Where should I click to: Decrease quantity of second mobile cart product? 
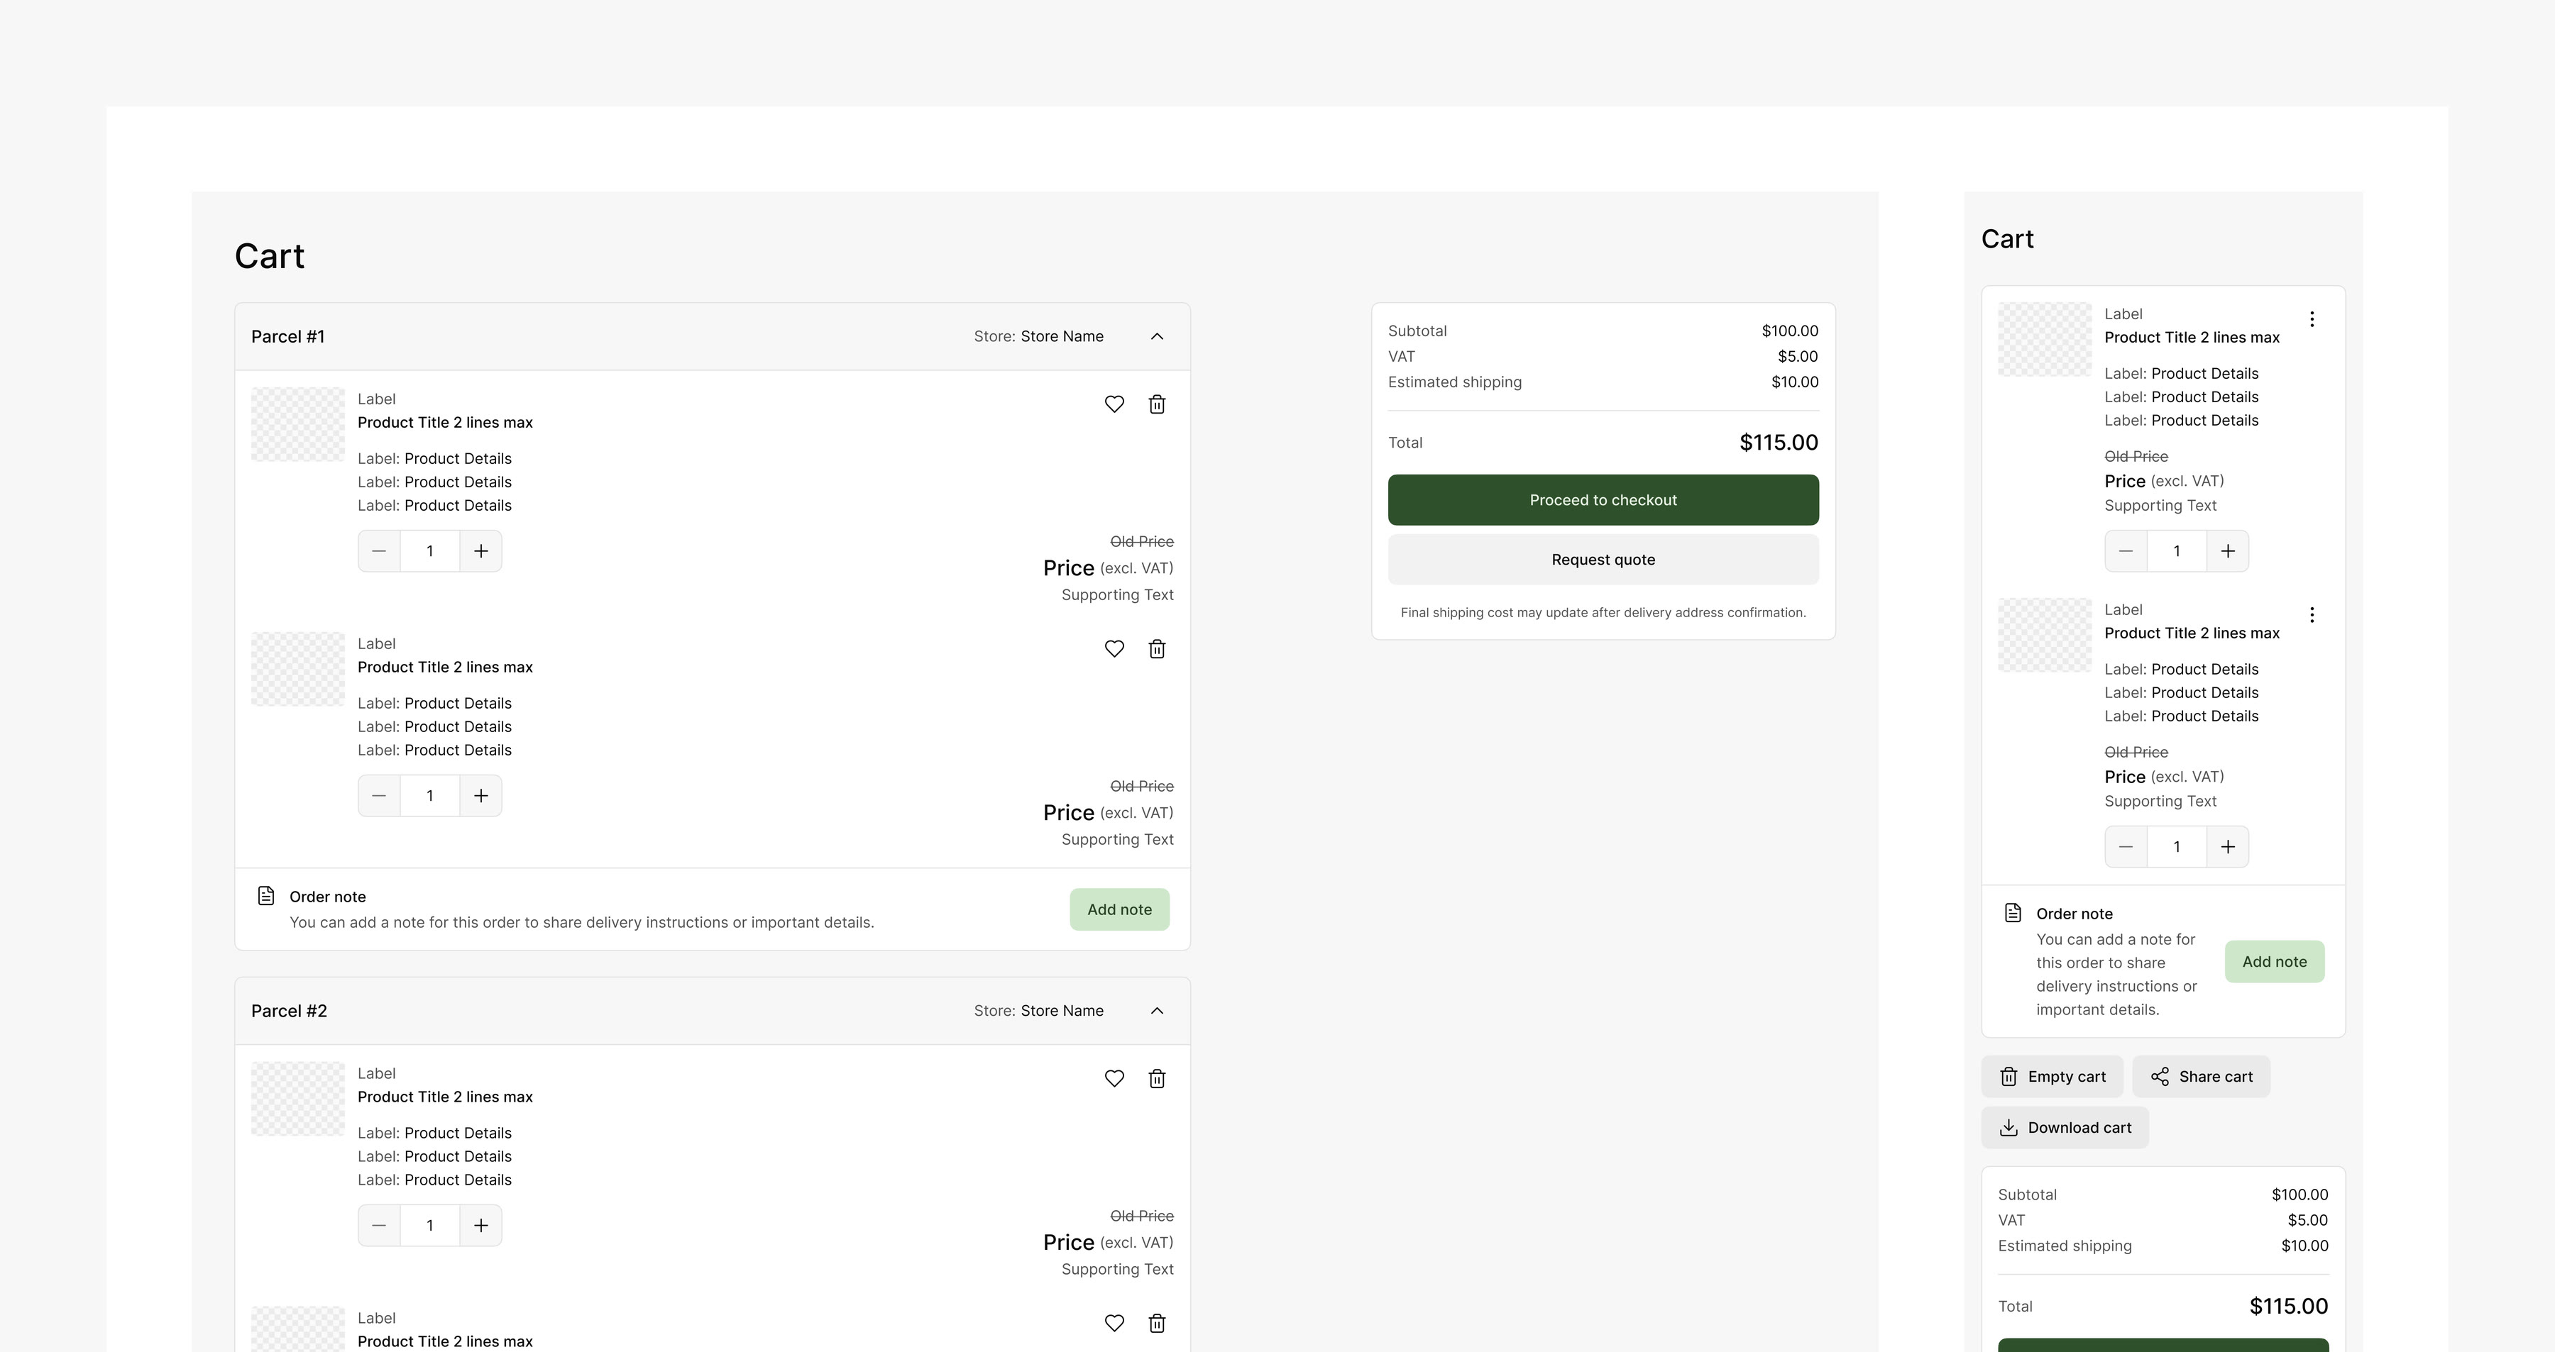[x=2126, y=846]
